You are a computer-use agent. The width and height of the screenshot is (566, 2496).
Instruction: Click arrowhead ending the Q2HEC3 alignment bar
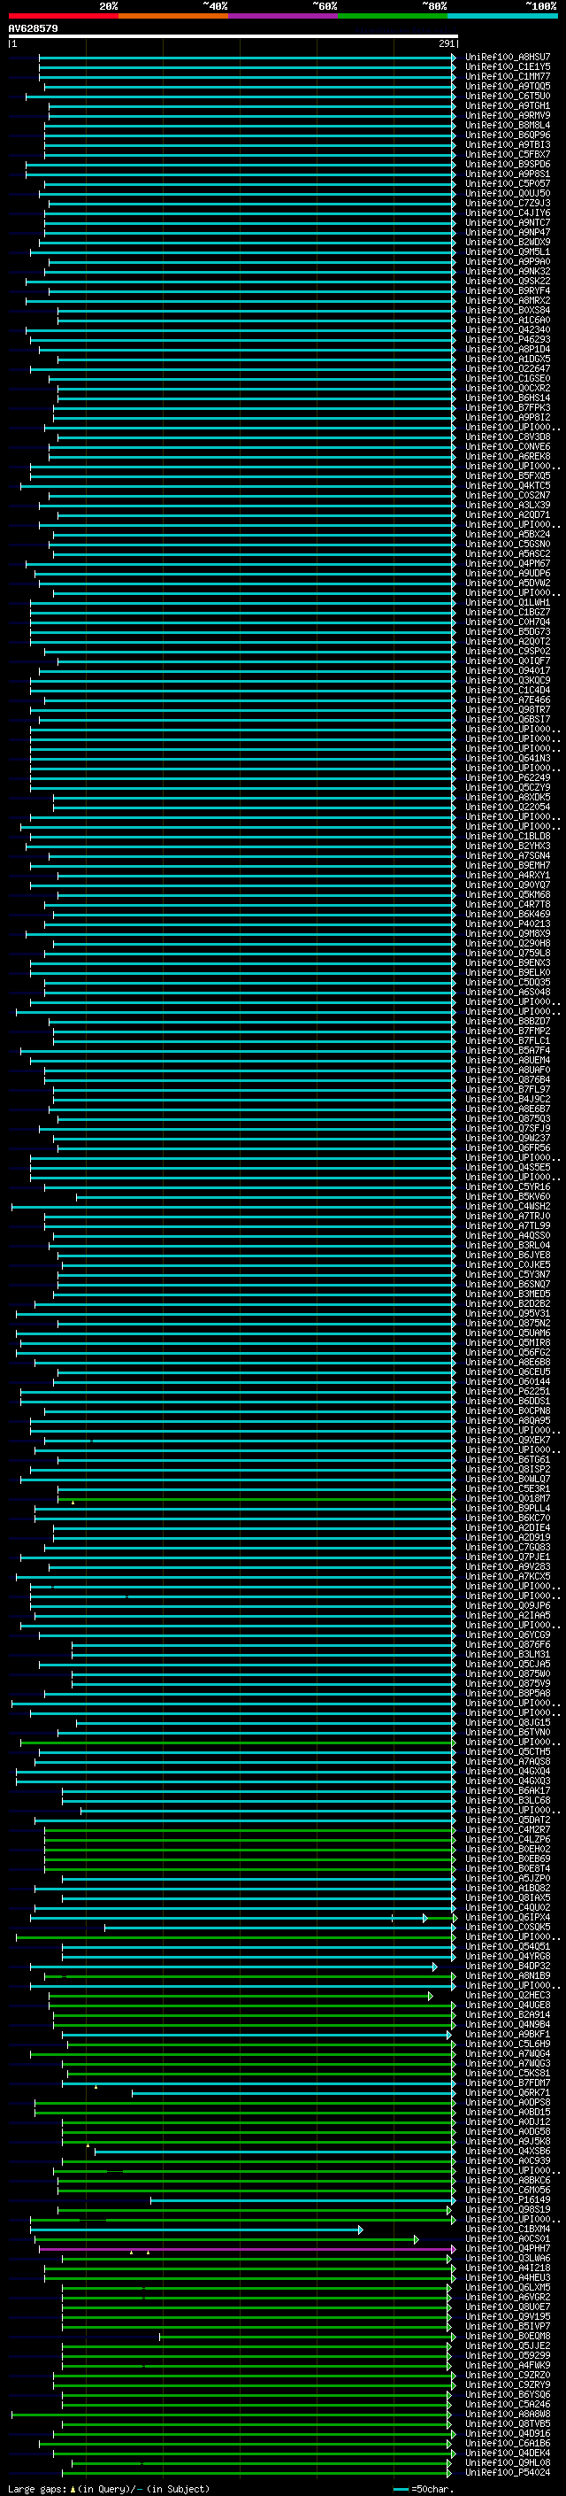[x=431, y=1996]
